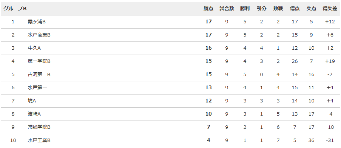The image size is (341, 148).
Task: Click team name 常総学院B
Action: pyautogui.click(x=39, y=127)
